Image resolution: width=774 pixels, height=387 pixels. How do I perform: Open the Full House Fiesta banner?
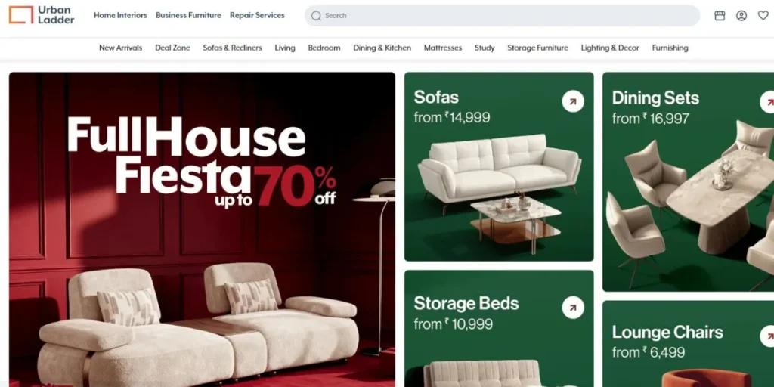202,230
